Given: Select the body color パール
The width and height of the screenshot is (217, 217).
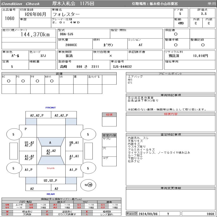Looking at the screenshot, I should click(15, 56).
